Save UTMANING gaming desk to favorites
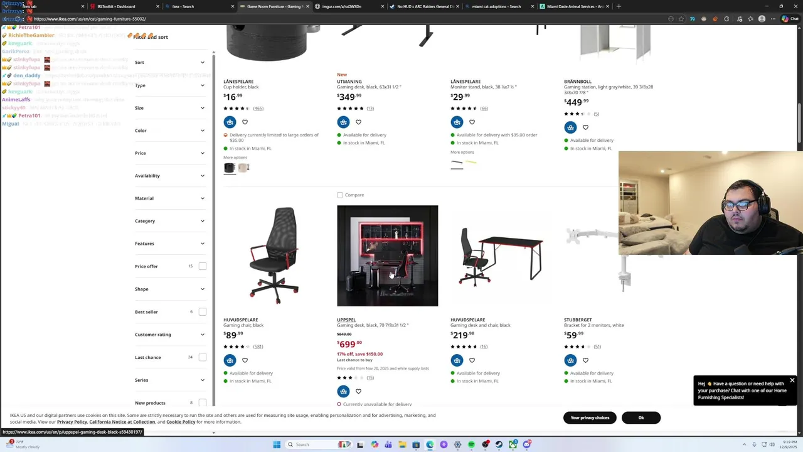The height and width of the screenshot is (452, 803). pyautogui.click(x=358, y=122)
